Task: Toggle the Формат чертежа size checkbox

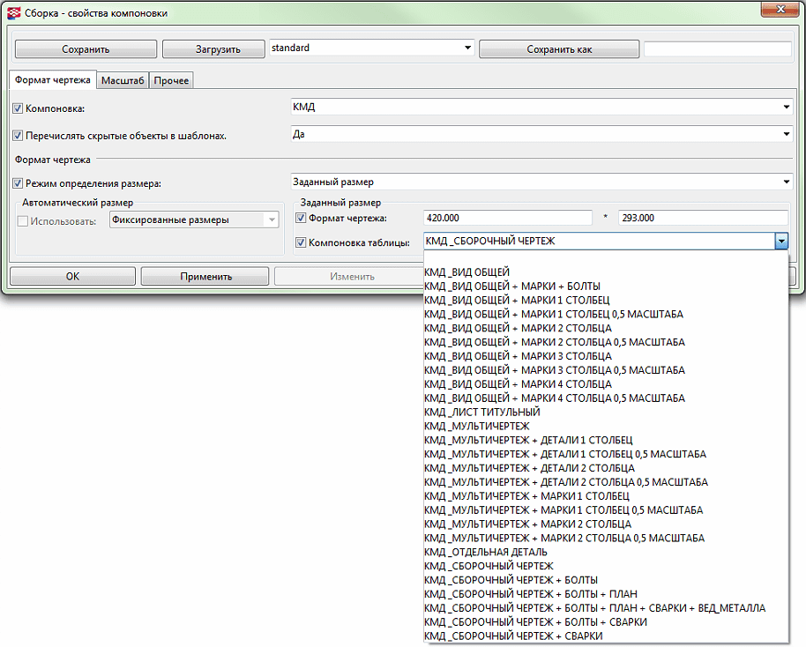Action: [x=302, y=218]
